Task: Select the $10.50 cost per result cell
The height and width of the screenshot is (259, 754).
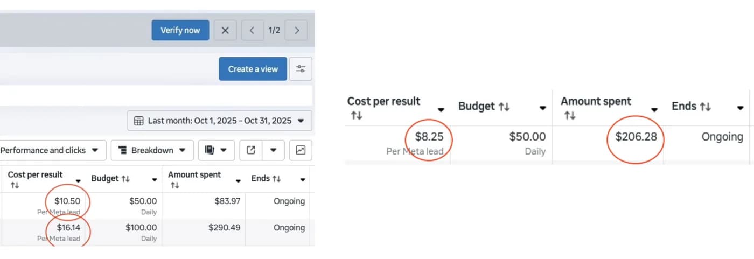Action: click(67, 201)
